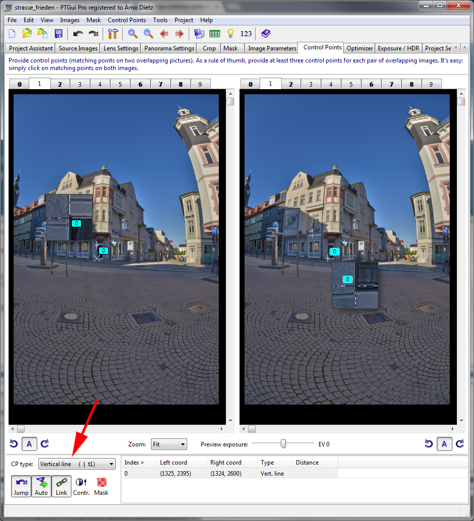This screenshot has width=474, height=521.
Task: Click the purple help book icon
Action: (266, 34)
